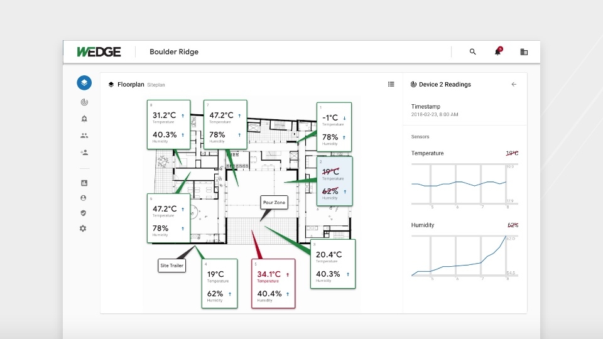Open the devices sensor sidebar icon

point(84,102)
